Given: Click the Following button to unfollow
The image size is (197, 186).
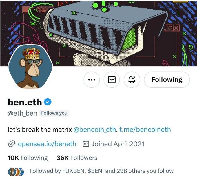Looking at the screenshot, I should (167, 80).
